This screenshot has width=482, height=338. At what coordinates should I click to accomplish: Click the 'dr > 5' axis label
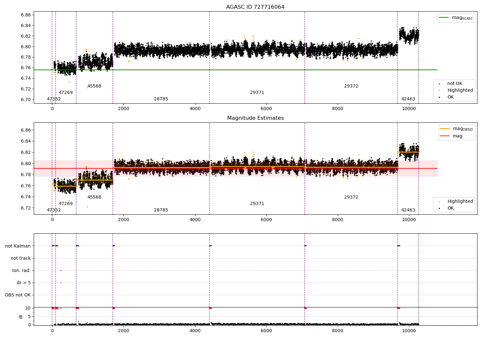(24, 283)
